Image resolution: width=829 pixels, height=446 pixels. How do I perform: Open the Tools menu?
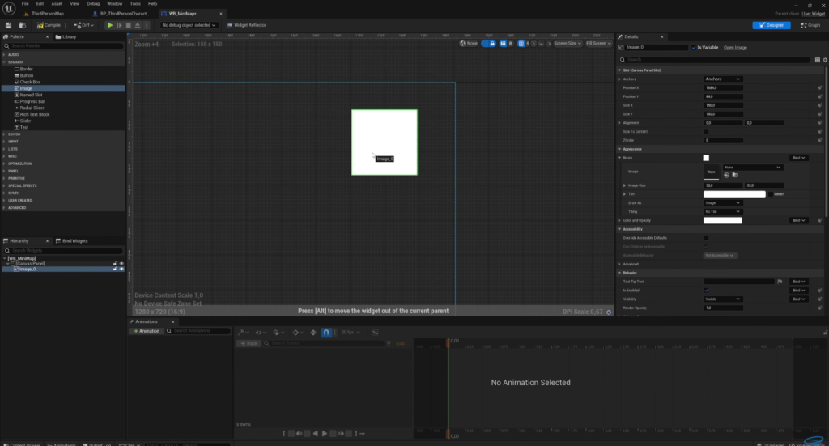tap(135, 4)
